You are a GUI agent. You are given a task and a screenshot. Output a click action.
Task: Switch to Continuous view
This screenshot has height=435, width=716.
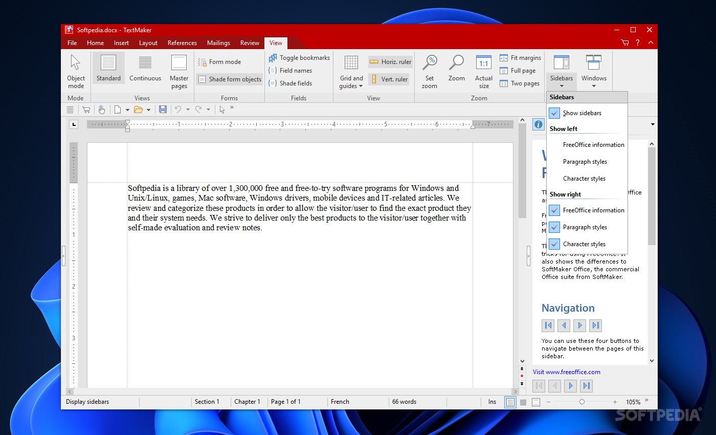pos(145,68)
